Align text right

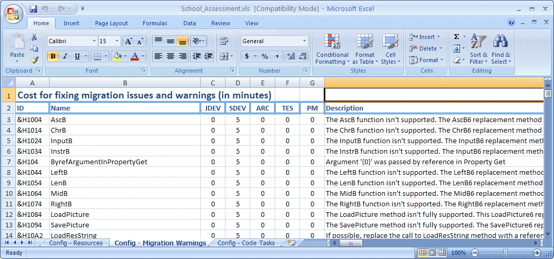[182, 56]
